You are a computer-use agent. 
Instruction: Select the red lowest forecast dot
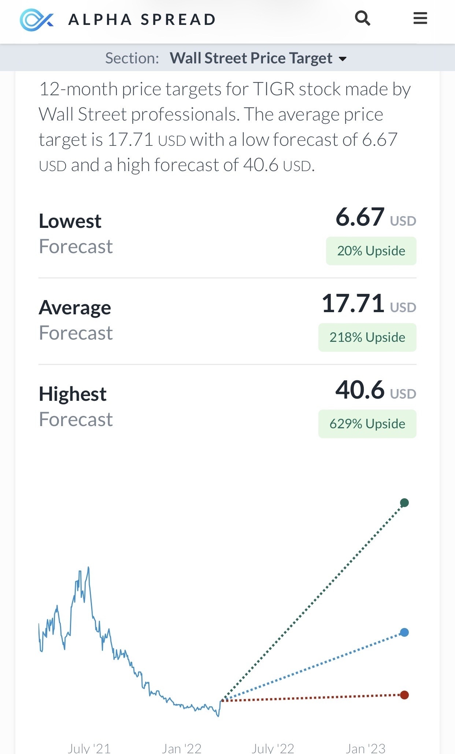404,695
